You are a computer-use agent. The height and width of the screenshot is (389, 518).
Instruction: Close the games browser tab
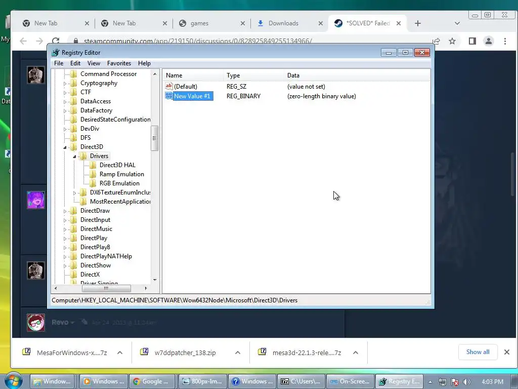242,23
